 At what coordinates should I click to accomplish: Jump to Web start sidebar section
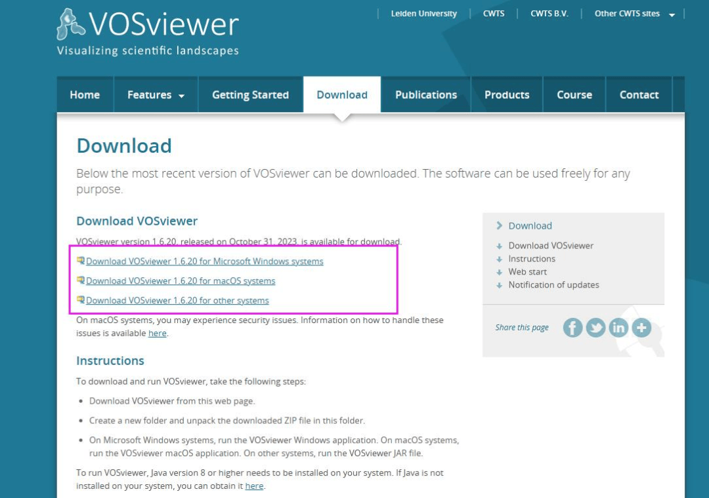click(x=527, y=272)
